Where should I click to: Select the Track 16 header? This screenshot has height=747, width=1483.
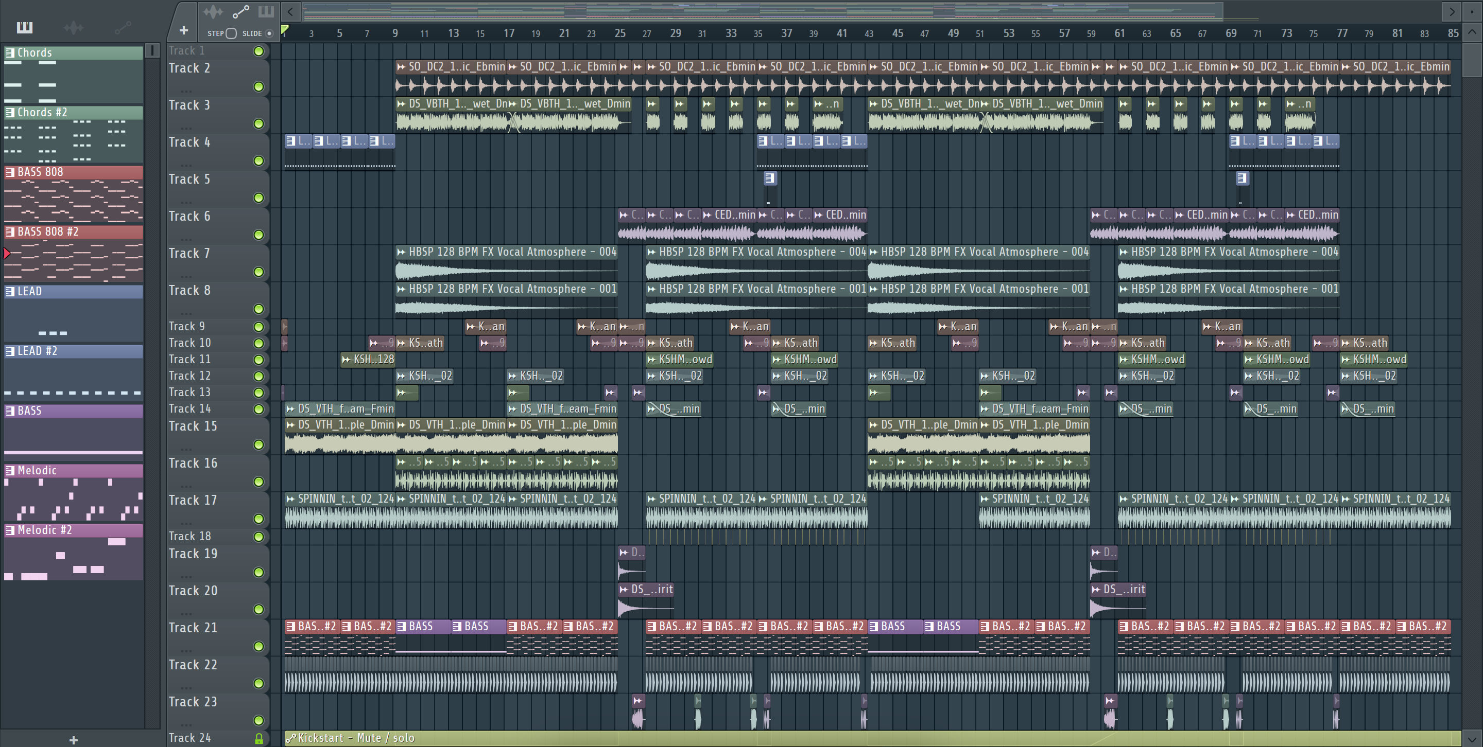click(x=218, y=473)
